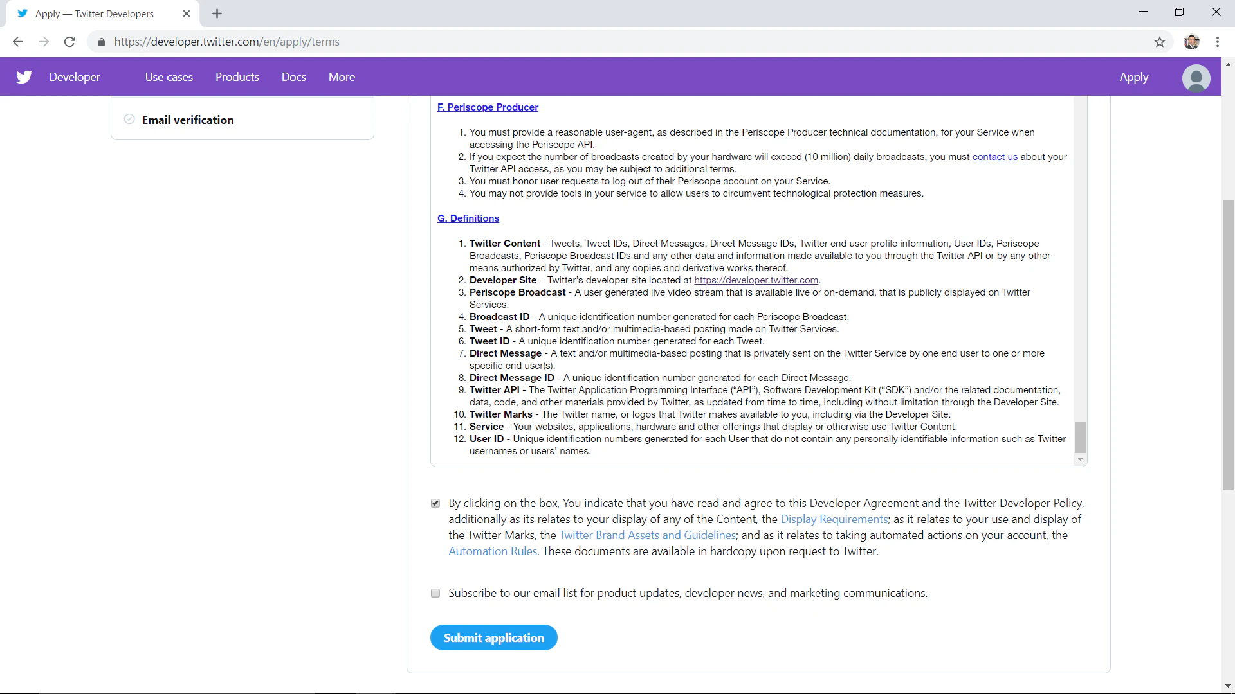Click the Email verification step check icon
The image size is (1235, 694).
[x=129, y=120]
